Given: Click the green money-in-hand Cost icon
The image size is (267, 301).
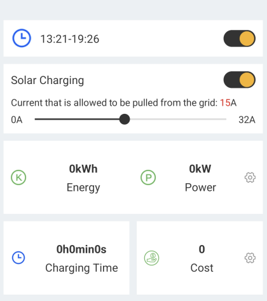Looking at the screenshot, I should pos(151,258).
